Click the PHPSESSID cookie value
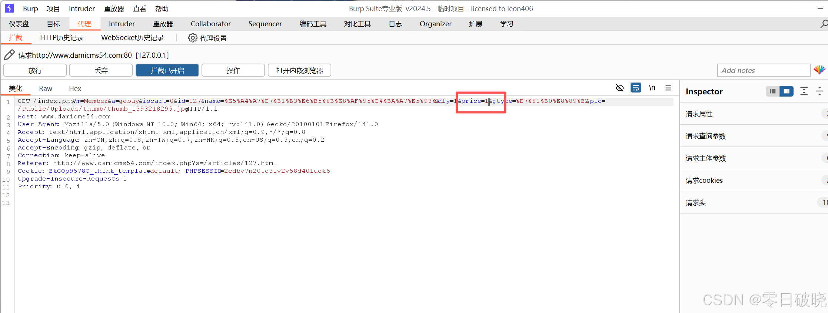The width and height of the screenshot is (828, 313). (x=277, y=171)
